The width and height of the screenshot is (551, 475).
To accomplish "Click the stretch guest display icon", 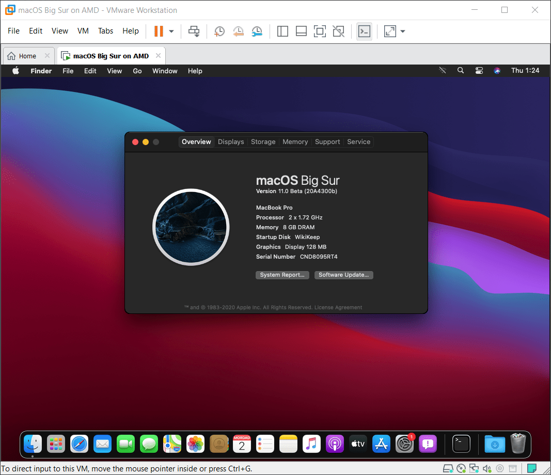I will pyautogui.click(x=390, y=31).
